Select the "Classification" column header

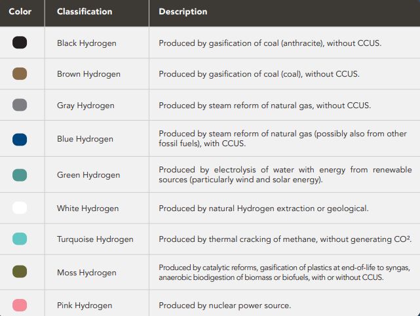click(85, 12)
